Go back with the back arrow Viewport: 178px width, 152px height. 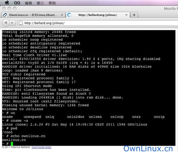coord(6,23)
